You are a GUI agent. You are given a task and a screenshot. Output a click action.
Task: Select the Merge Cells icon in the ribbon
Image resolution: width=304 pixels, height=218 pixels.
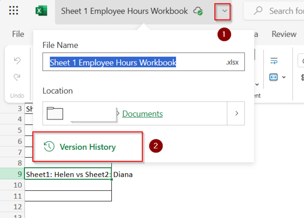click(274, 77)
